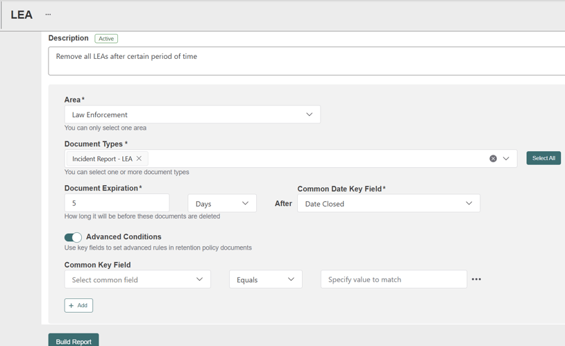Open the Select common field dropdown
This screenshot has height=346, width=565.
point(137,279)
